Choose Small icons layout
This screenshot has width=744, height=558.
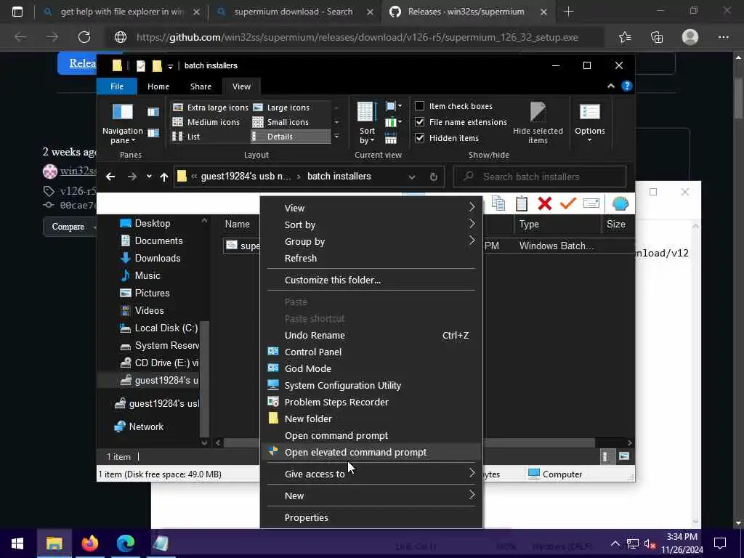pyautogui.click(x=281, y=122)
